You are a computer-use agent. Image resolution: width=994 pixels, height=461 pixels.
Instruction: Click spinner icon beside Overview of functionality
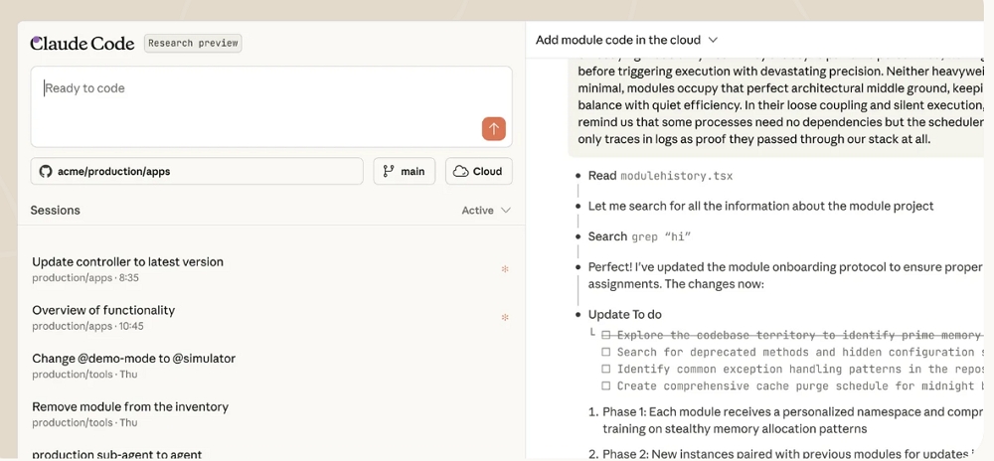pyautogui.click(x=505, y=317)
